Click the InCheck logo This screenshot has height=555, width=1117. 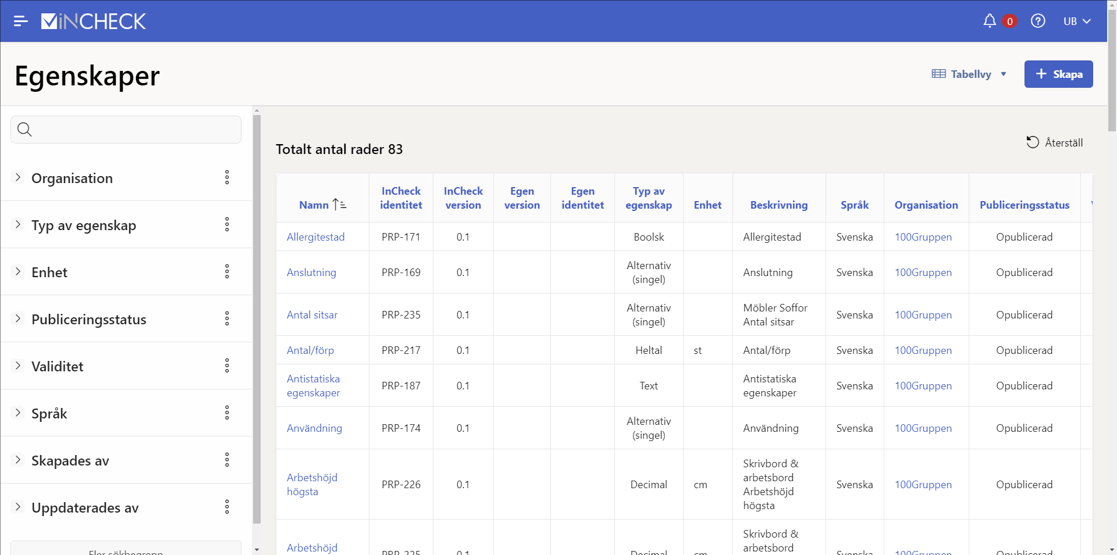pos(94,22)
